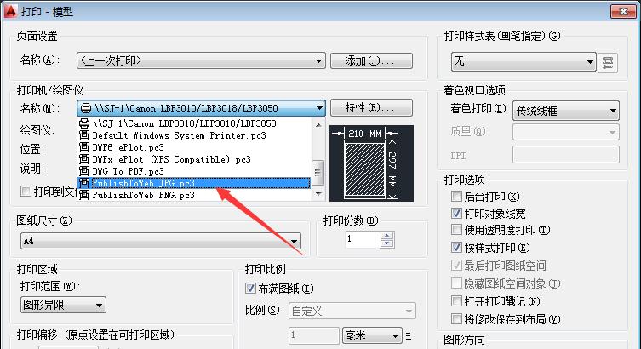Toggle 布满图纸 fit to paper checkbox
Screen dimensions: 641x349
(x=250, y=288)
